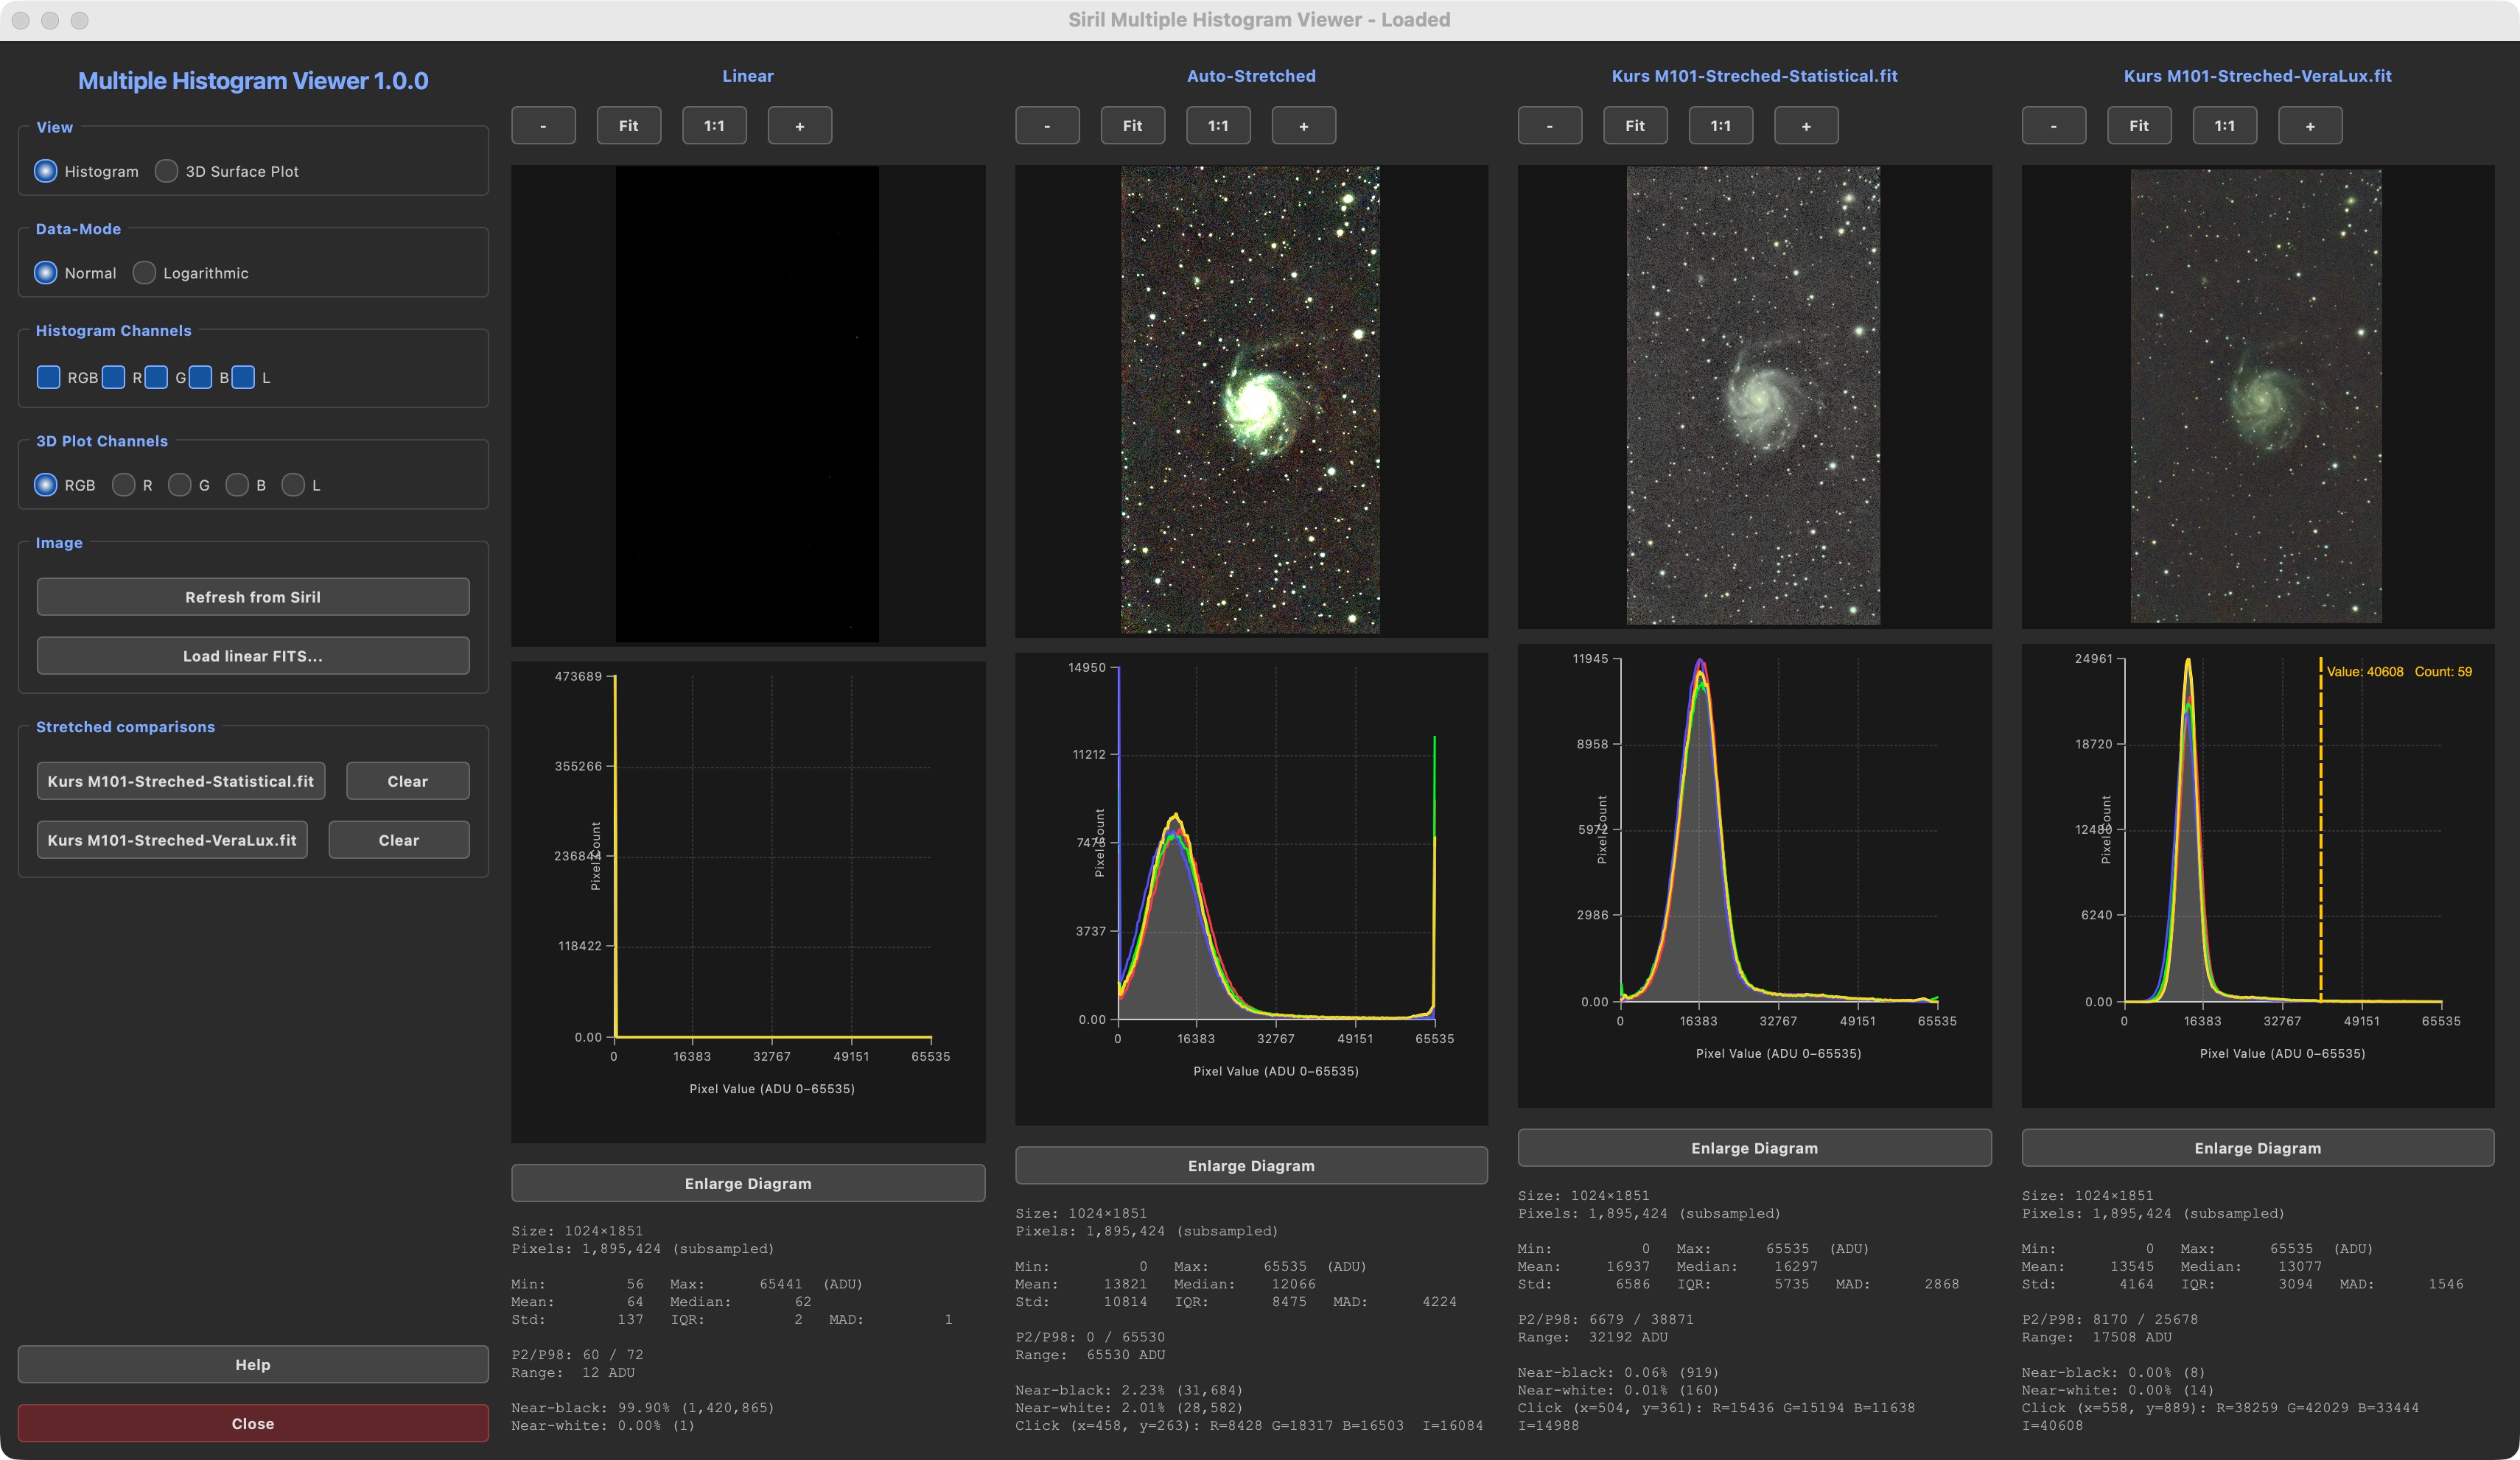Select 1:1 zoom for Kurs M101-Streched-Statistical.fit

tap(1721, 125)
